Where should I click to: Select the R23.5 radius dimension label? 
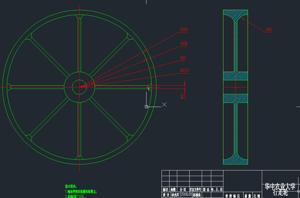(184, 71)
